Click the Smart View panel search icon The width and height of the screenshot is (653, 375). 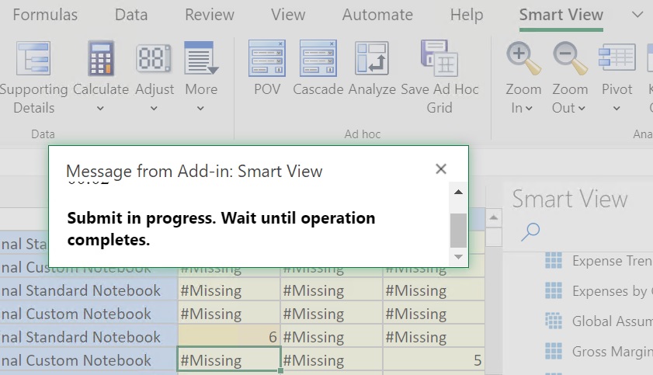coord(531,231)
